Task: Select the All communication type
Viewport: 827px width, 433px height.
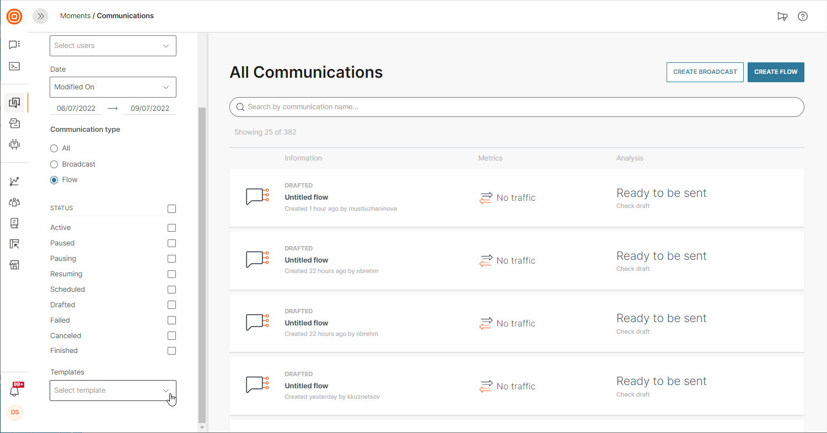Action: [x=54, y=148]
